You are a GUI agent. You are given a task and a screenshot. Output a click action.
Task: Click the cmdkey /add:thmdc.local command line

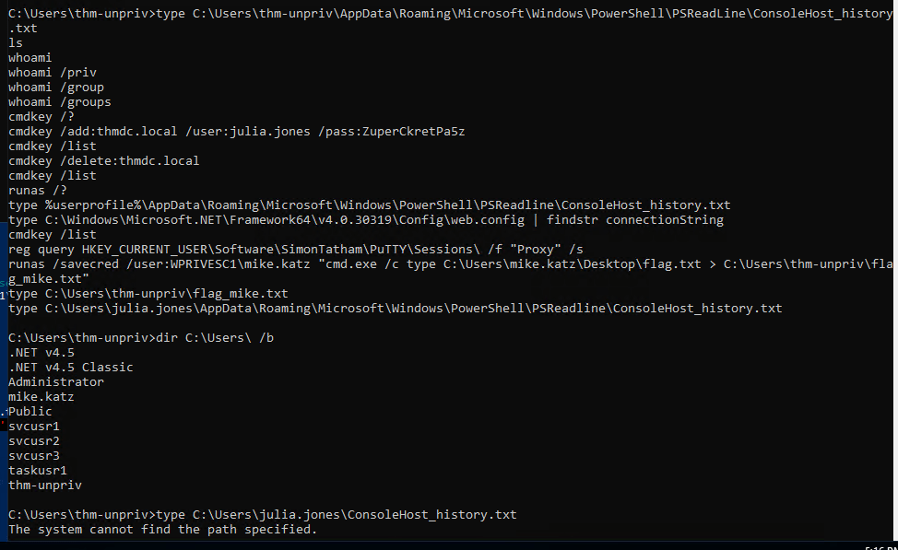pyautogui.click(x=237, y=132)
